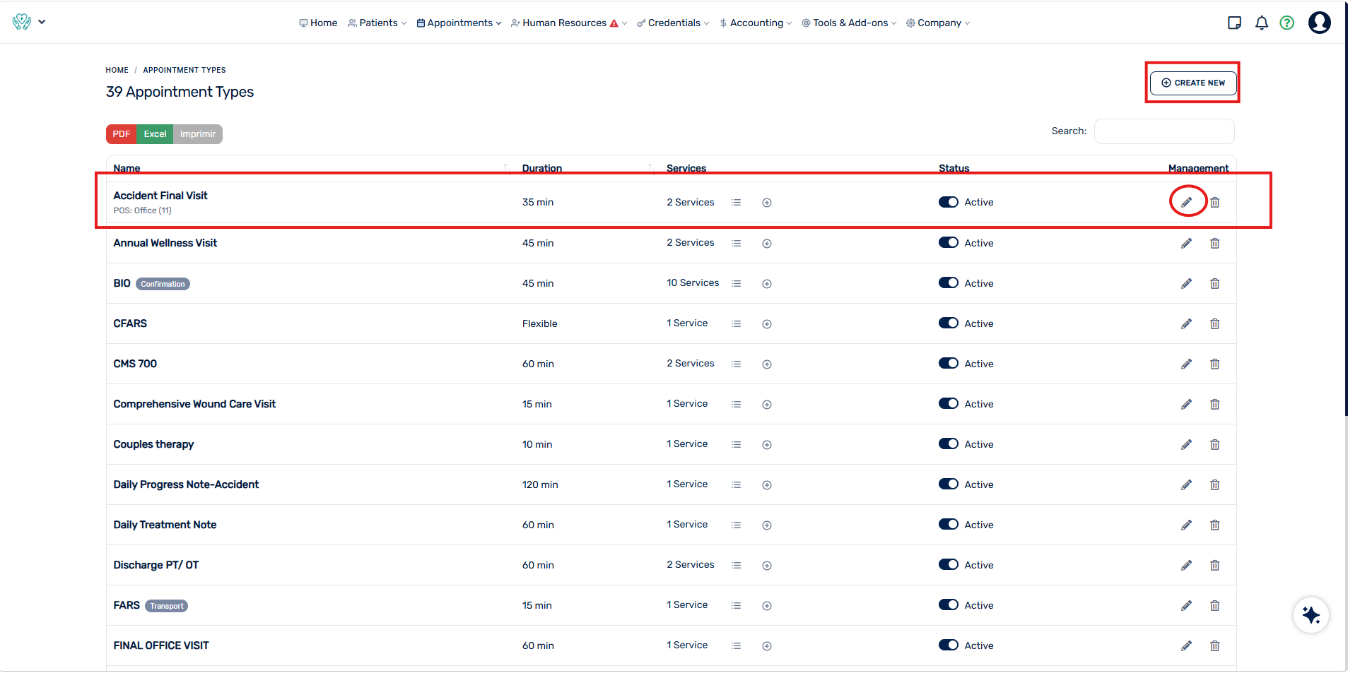Expand the Appointments dropdown menu
This screenshot has height=673, width=1348.
coord(459,23)
